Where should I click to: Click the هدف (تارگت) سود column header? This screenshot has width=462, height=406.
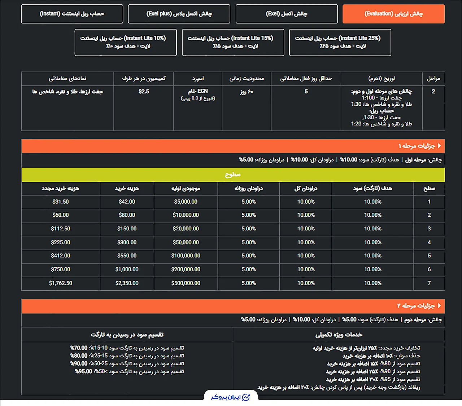[372, 189]
